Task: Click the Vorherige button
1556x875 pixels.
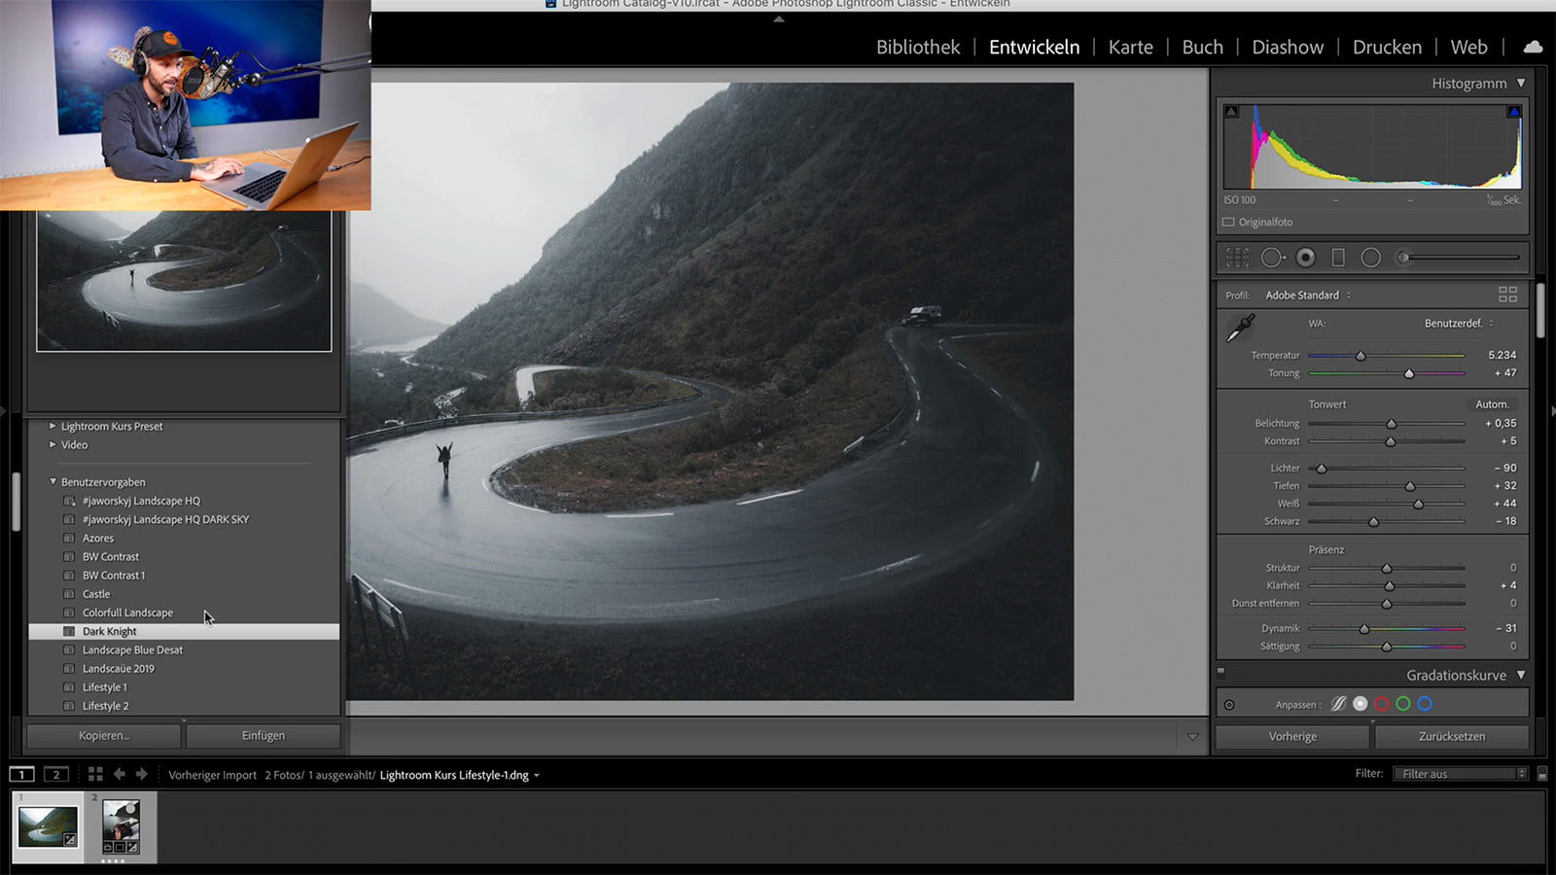Action: (1292, 737)
